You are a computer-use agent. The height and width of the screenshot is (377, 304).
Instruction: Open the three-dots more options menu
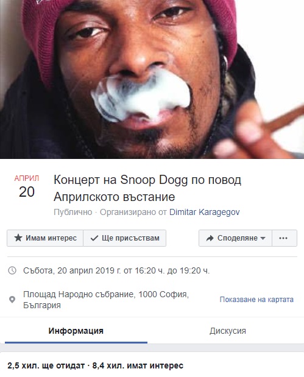[x=285, y=238]
